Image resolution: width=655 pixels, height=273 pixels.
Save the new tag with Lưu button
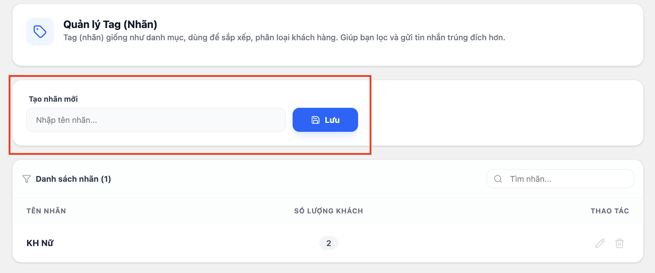click(325, 120)
